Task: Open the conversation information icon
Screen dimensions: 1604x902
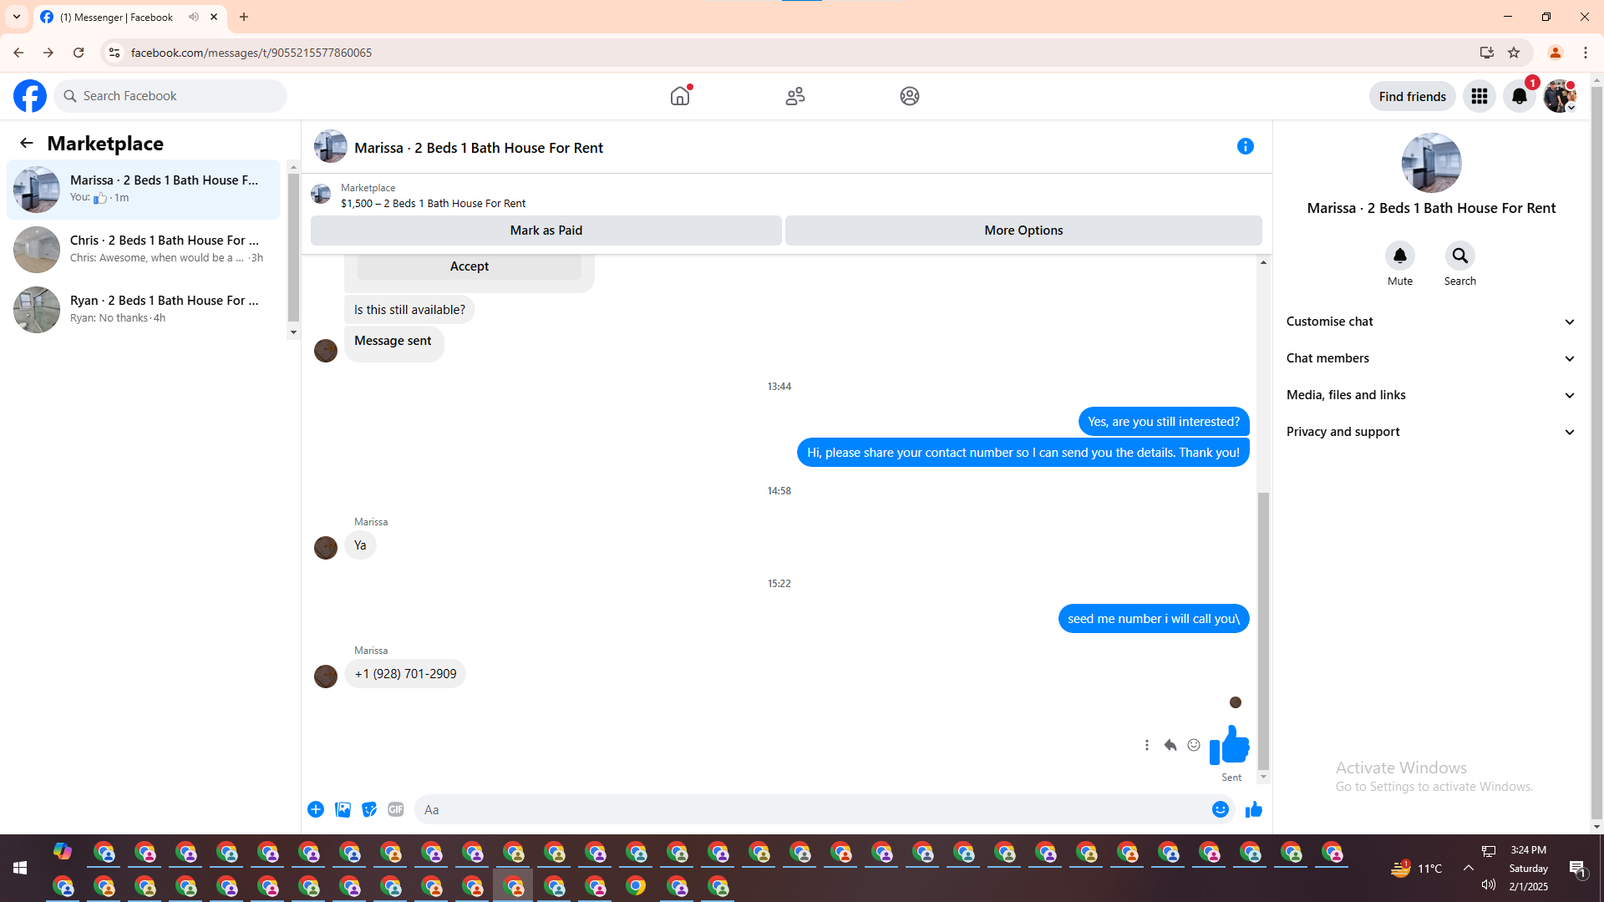Action: coord(1245,147)
